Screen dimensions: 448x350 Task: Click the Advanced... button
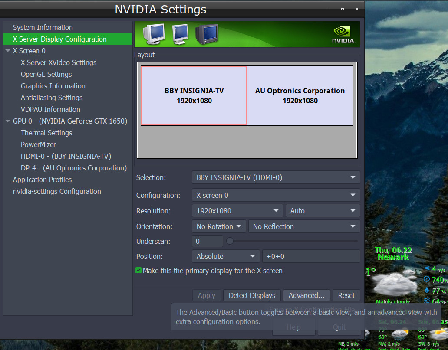click(306, 295)
